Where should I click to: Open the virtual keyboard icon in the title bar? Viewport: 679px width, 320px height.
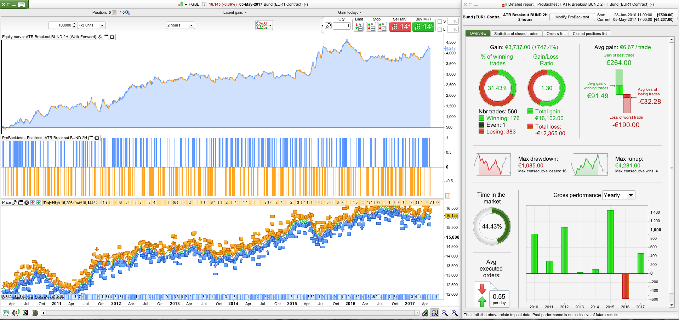pos(21,5)
